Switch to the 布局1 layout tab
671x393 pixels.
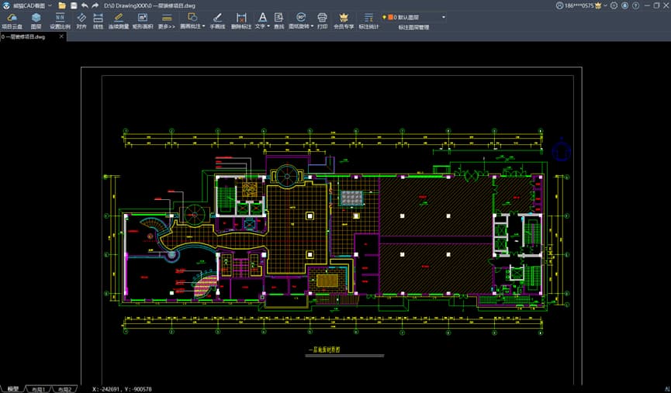pos(39,388)
